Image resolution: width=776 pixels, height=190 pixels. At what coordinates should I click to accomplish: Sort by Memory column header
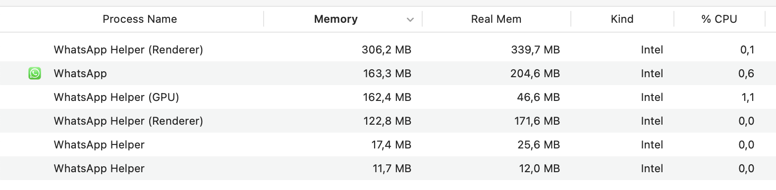coord(336,19)
